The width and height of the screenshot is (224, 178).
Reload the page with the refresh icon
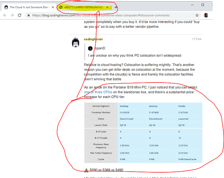click(20, 15)
